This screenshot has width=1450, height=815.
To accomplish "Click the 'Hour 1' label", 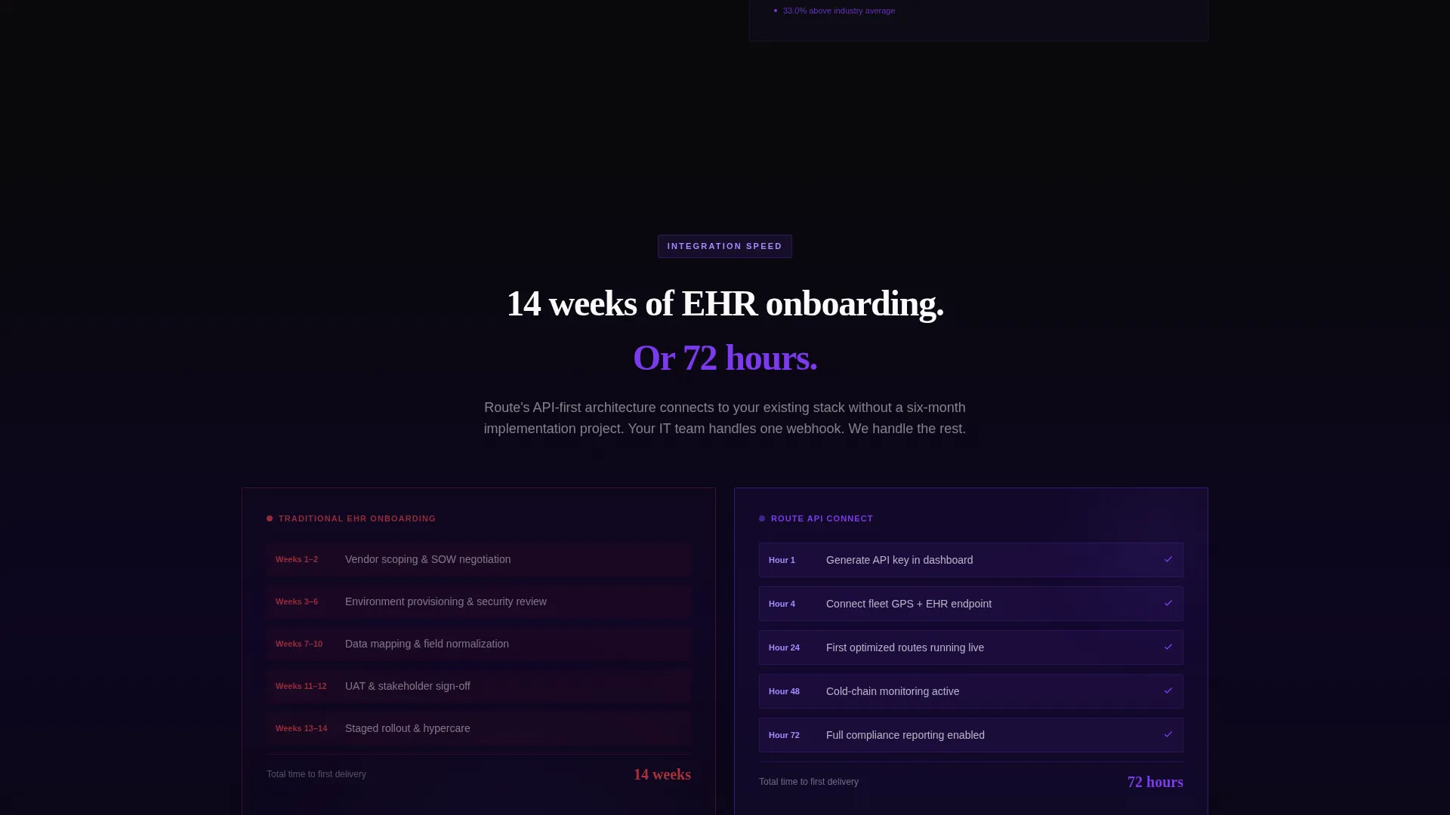I will pyautogui.click(x=782, y=560).
